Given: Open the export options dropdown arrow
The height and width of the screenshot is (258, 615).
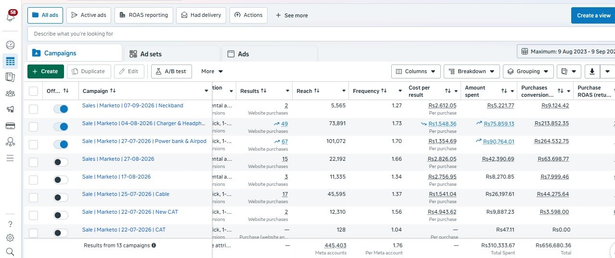Looking at the screenshot, I should coord(607,71).
